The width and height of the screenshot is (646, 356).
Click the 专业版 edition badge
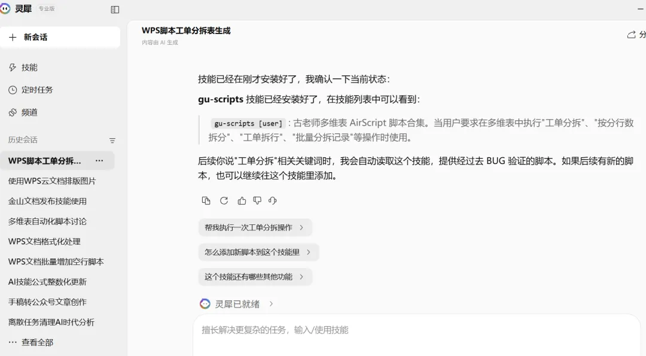pos(47,8)
